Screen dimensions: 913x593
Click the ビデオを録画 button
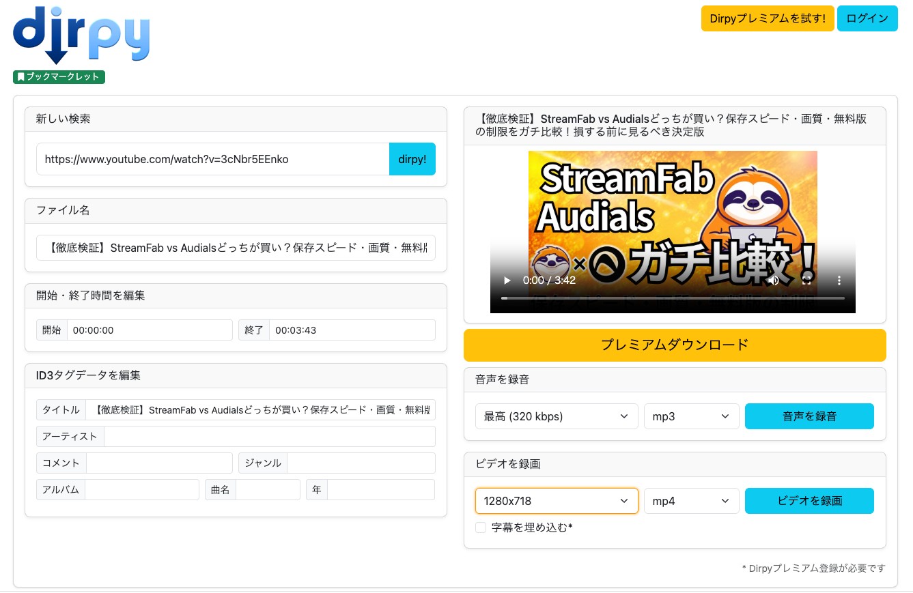click(x=809, y=501)
